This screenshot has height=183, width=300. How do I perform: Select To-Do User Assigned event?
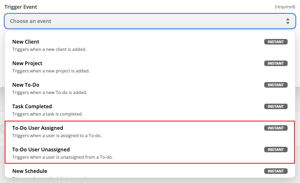click(150, 132)
